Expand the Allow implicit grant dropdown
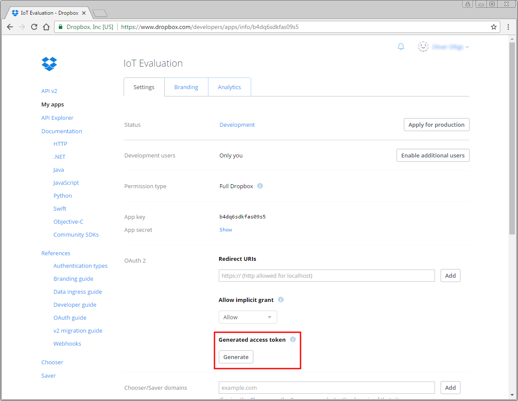Viewport: 518px width, 401px height. (248, 317)
